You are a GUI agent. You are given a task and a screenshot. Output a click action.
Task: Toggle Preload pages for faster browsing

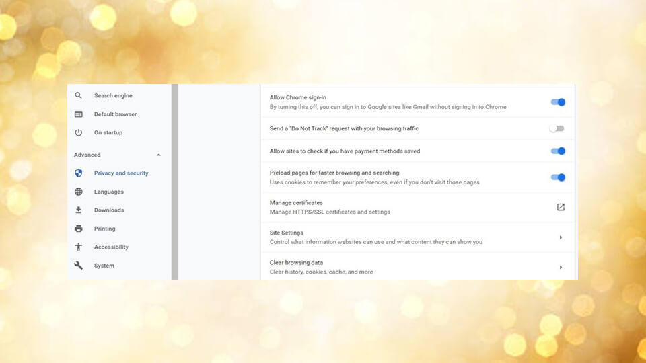(x=559, y=177)
